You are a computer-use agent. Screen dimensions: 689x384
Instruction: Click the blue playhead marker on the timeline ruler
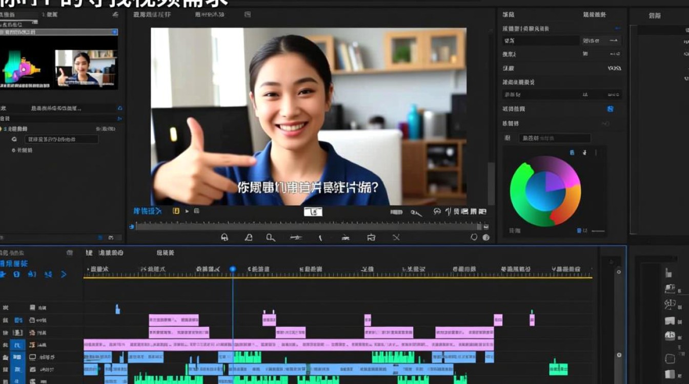coord(233,269)
